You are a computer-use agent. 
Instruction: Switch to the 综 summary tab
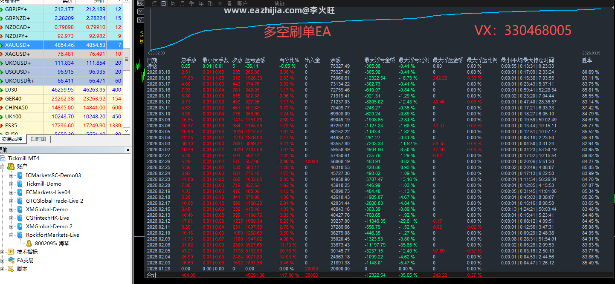(x=154, y=3)
